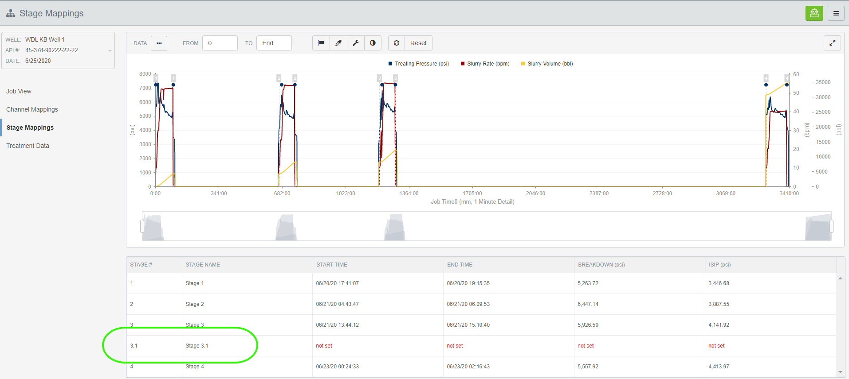849x379 pixels.
Task: Open the DATA ellipsis options button
Action: coord(159,43)
